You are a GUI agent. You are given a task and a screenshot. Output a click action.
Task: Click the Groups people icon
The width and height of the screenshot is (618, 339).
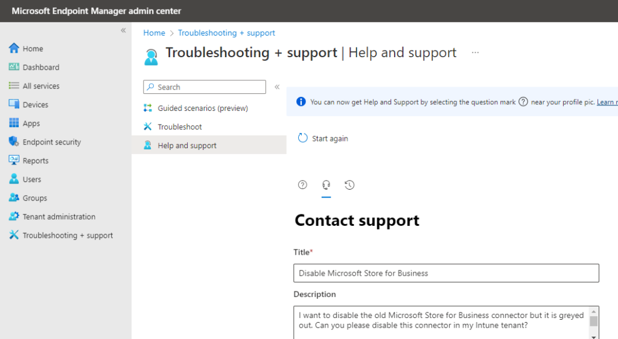pyautogui.click(x=14, y=197)
